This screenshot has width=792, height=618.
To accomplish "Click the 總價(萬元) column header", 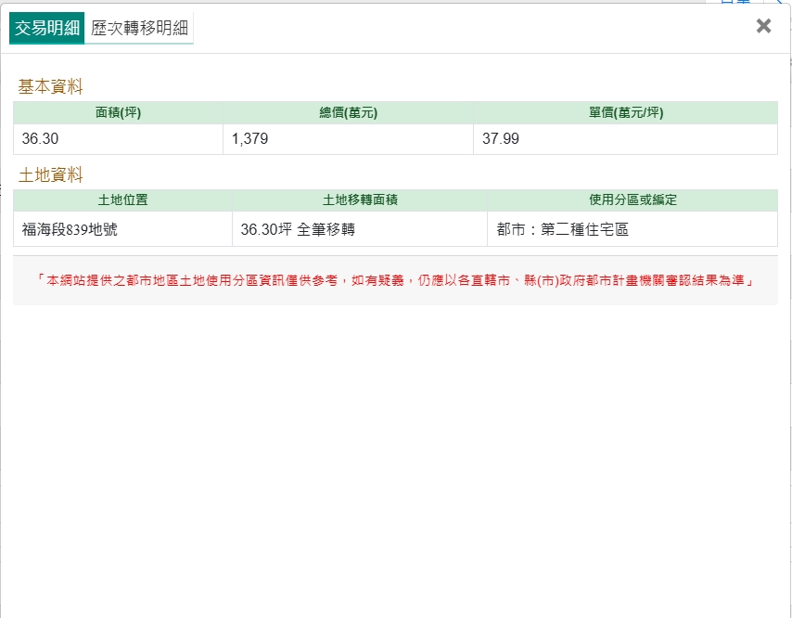I will click(348, 113).
